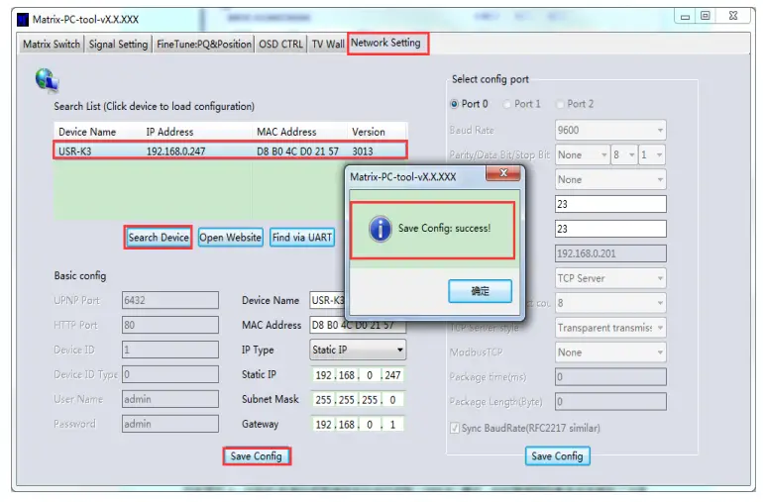Confirm the success dialog with 确定 button

point(480,291)
